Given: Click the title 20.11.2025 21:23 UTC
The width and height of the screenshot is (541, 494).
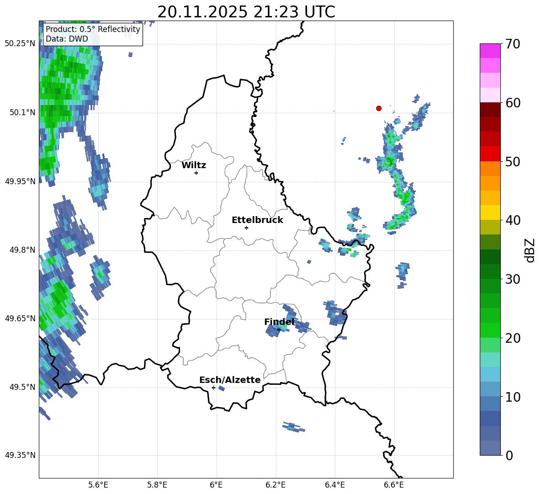Looking at the screenshot, I should point(246,12).
